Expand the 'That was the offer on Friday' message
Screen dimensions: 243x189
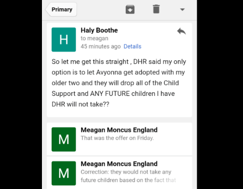120,139
